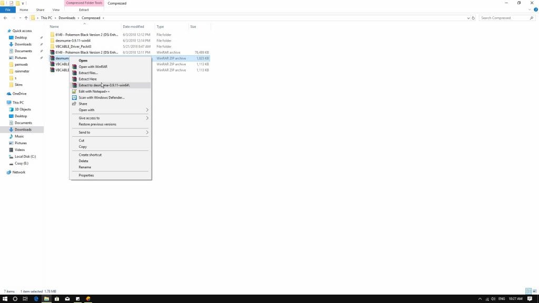Open the Skins folder in sidebar
The width and height of the screenshot is (539, 303).
(x=18, y=85)
